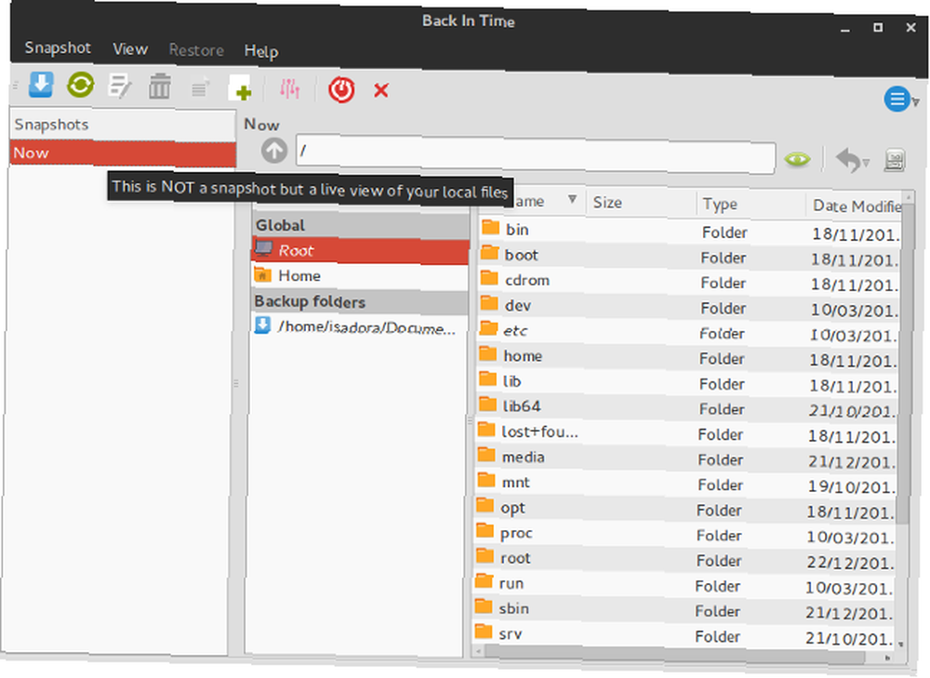The image size is (930, 678).
Task: Select the cdrom folder row
Action: [x=688, y=283]
